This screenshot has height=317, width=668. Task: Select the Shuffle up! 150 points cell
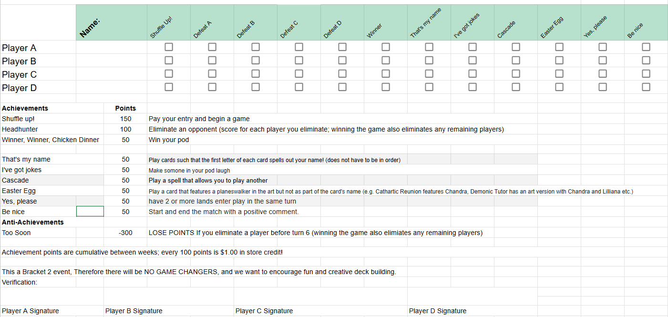click(125, 119)
